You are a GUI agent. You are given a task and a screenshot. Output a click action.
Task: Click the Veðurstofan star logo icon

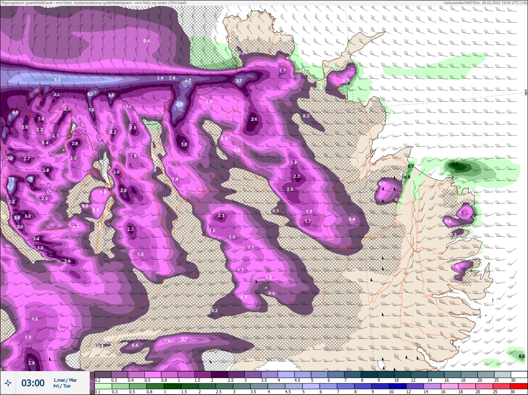coord(7,383)
